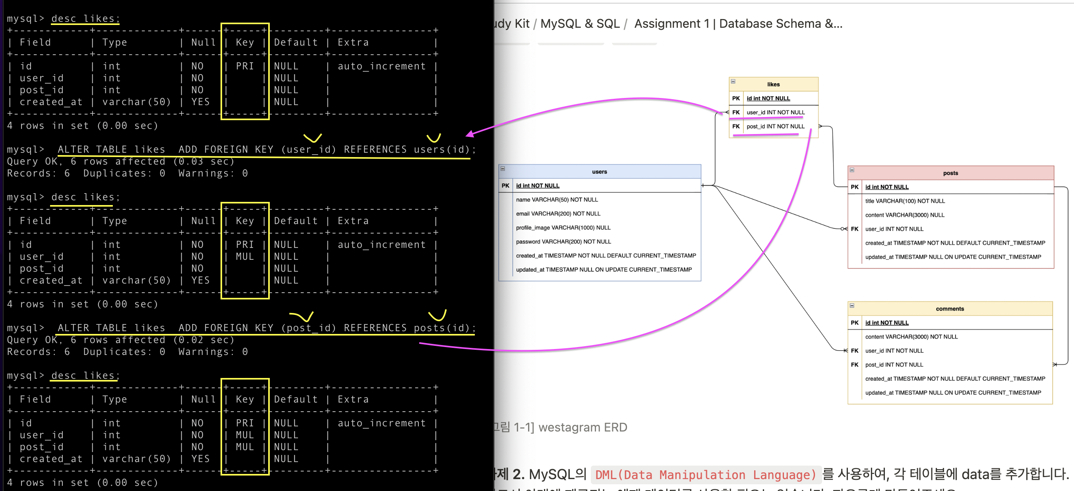1074x491 pixels.
Task: Collapse the comments table in ERD
Action: pos(852,305)
